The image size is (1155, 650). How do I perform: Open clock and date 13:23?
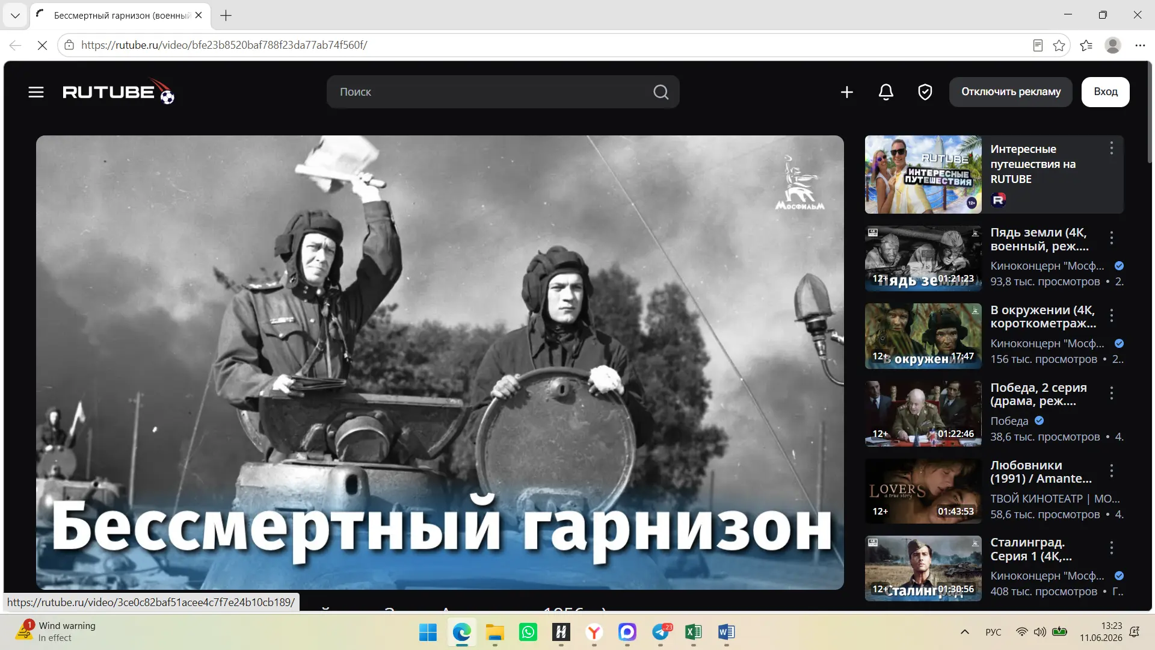pos(1100,631)
